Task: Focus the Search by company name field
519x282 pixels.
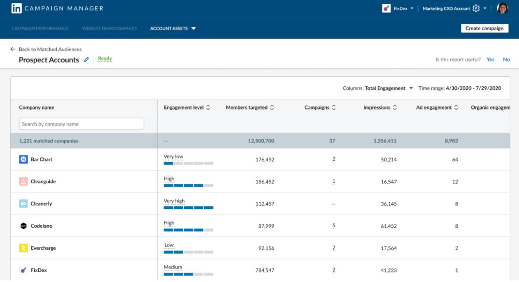Action: click(81, 124)
